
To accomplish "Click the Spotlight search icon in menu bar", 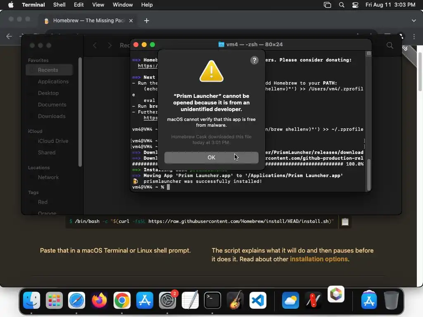I will tap(342, 5).
